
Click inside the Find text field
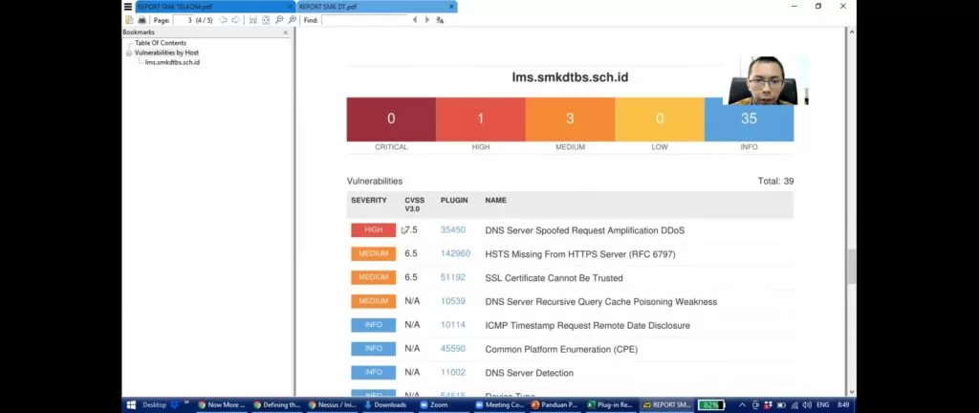[363, 20]
